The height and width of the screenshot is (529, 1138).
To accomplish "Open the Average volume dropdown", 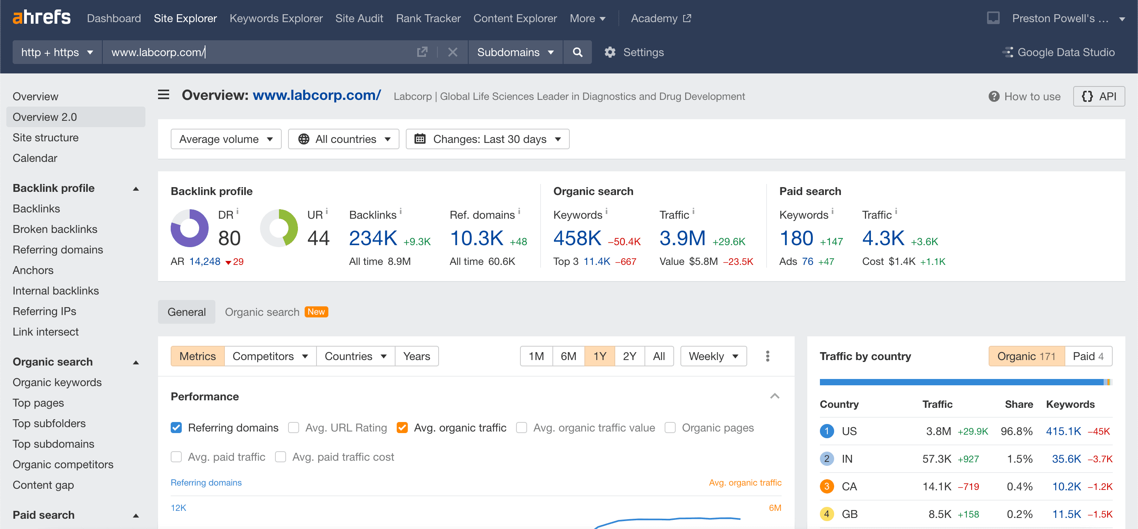I will coord(226,139).
